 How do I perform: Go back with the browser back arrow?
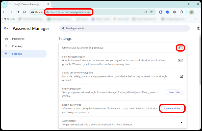click(x=4, y=12)
